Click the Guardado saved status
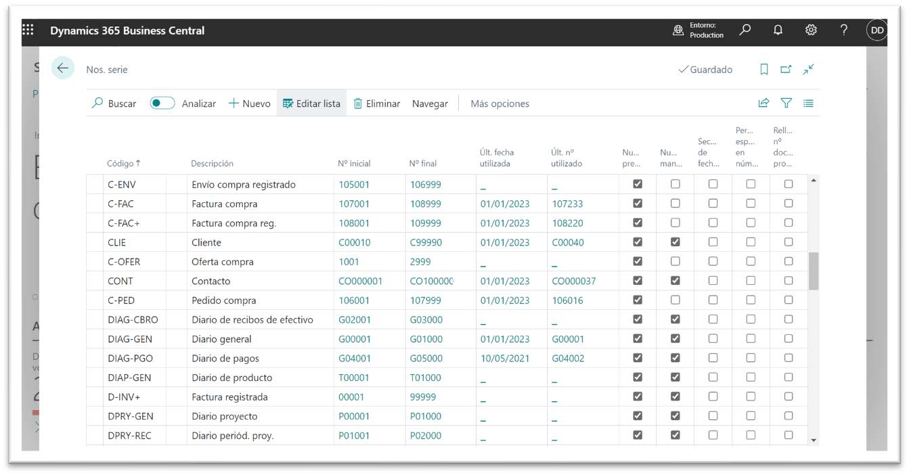The image size is (909, 475). click(706, 69)
